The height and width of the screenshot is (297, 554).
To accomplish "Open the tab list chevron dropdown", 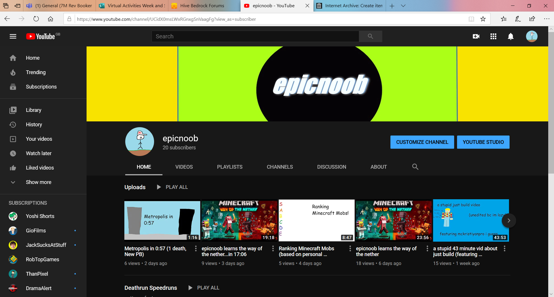I will pyautogui.click(x=403, y=6).
